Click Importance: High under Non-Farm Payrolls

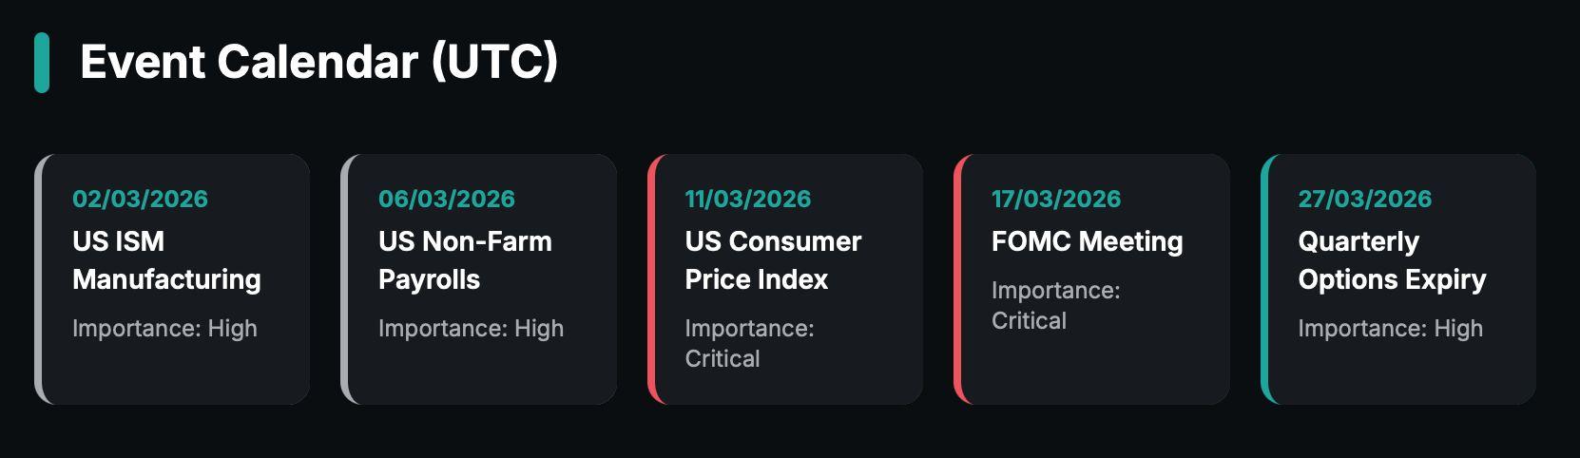pyautogui.click(x=471, y=329)
